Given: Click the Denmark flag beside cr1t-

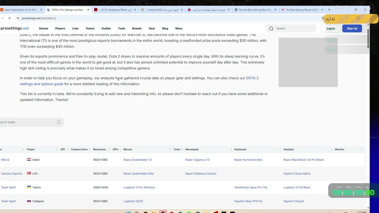Looking at the screenshot, I should (x=29, y=173).
